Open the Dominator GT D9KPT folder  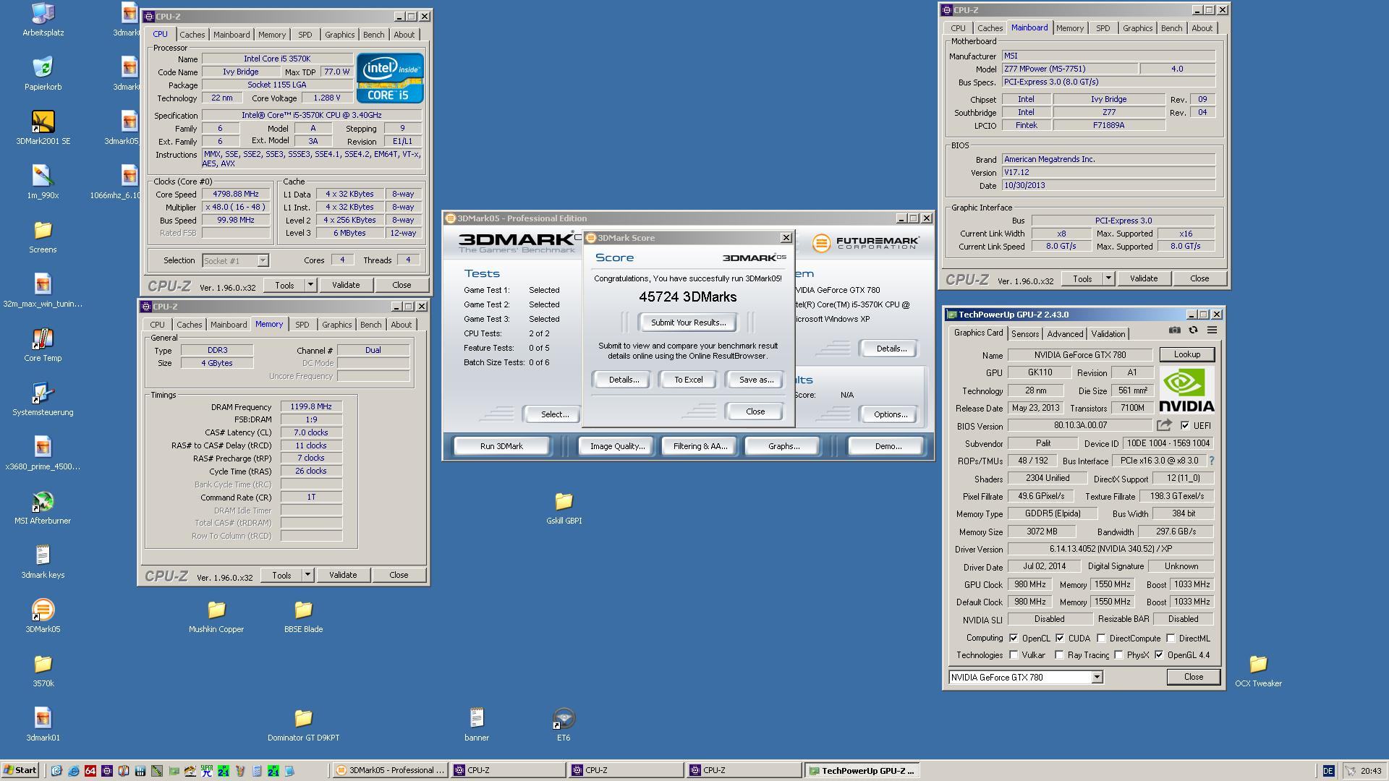tap(303, 724)
